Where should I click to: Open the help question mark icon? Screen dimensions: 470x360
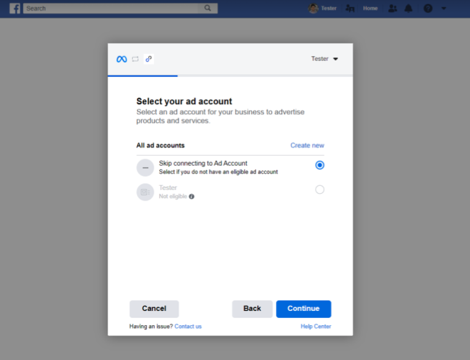coord(428,9)
